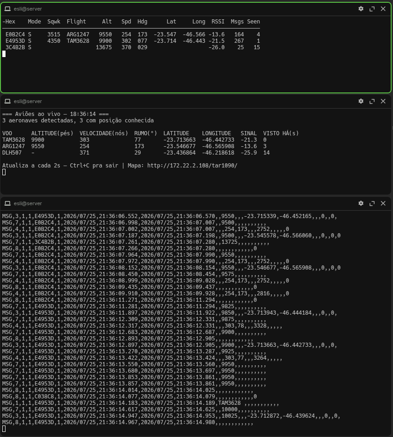Click the esli@server title of middle pane
The width and height of the screenshot is (393, 437).
click(x=28, y=102)
